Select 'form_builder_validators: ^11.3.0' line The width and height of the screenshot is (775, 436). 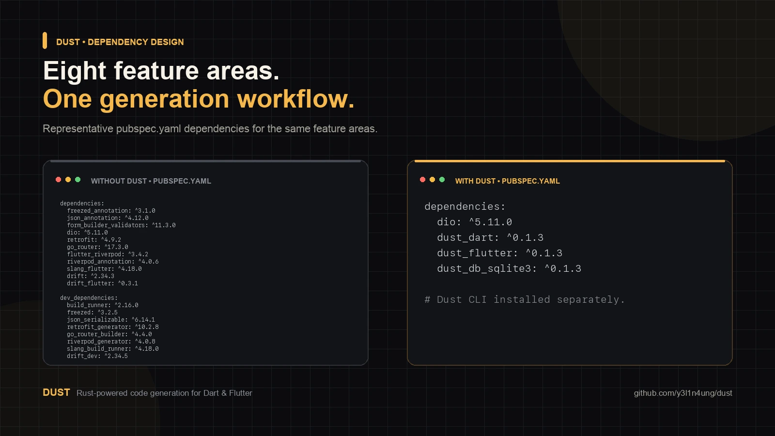pos(121,225)
